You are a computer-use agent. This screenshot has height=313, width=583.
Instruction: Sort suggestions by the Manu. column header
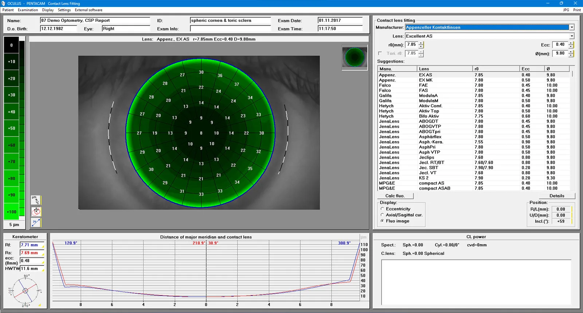397,69
